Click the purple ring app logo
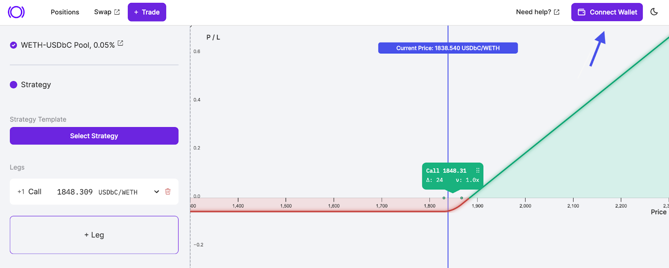The image size is (669, 268). pos(16,12)
